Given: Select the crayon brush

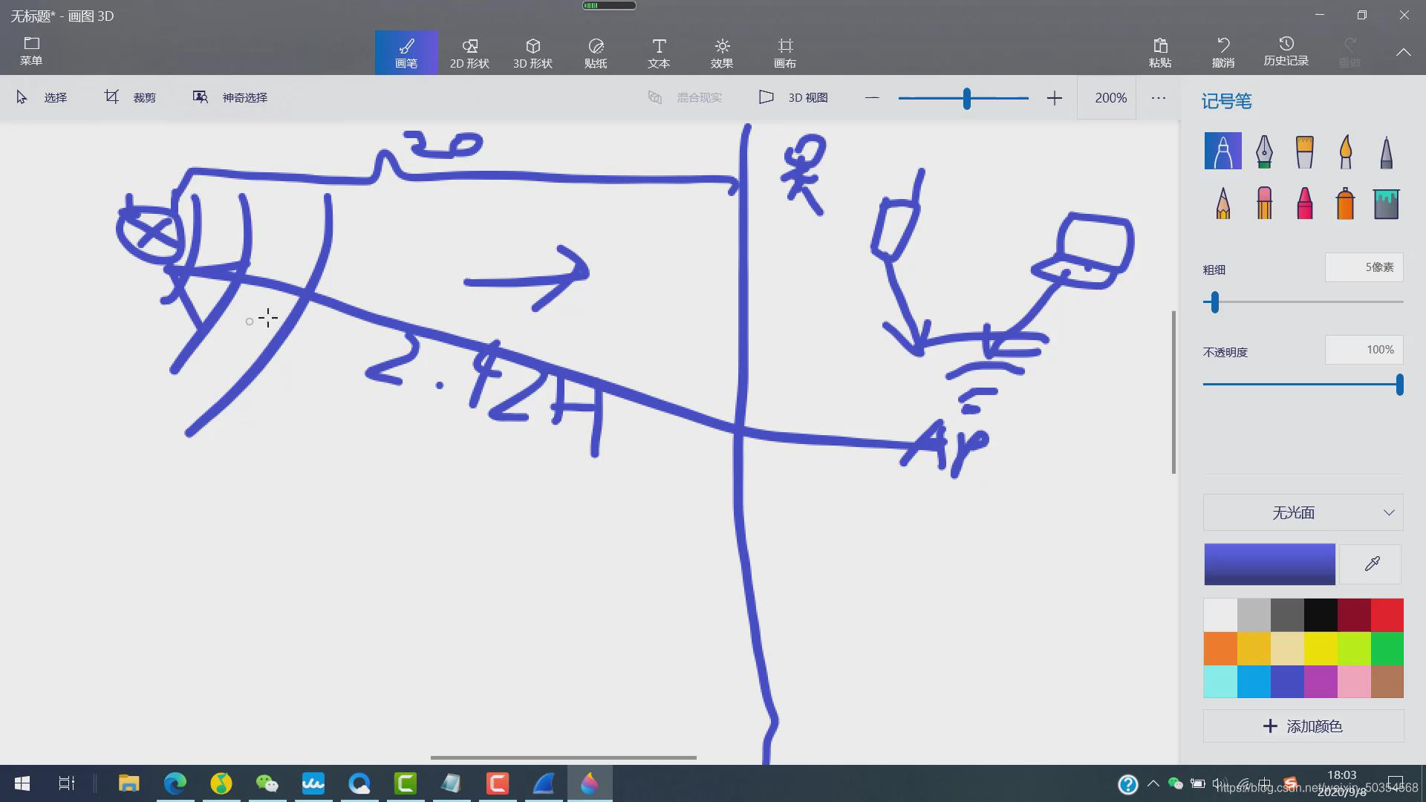Looking at the screenshot, I should [1305, 203].
